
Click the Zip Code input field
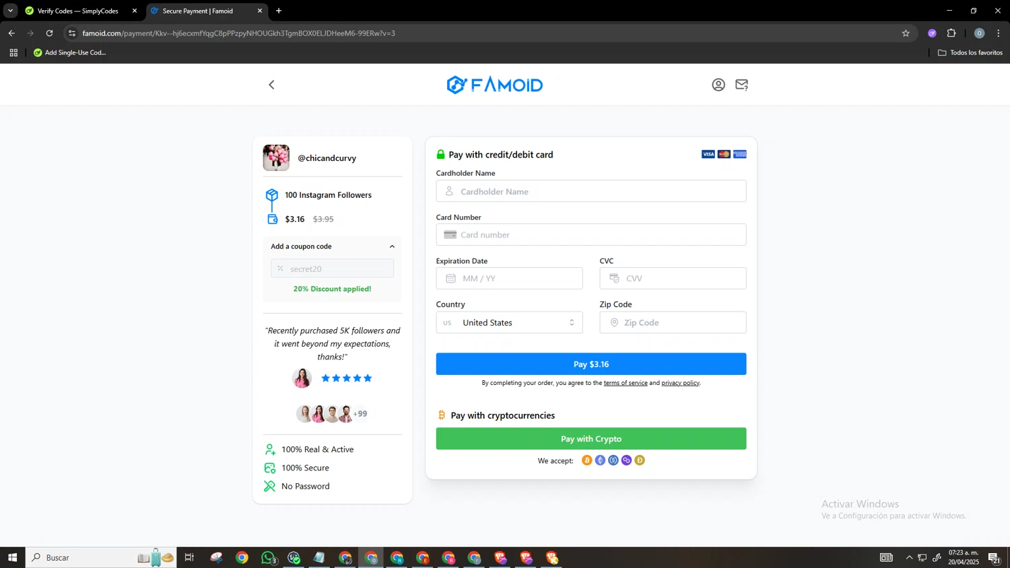tap(673, 322)
